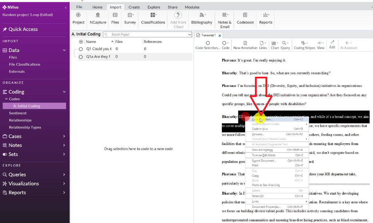This screenshot has height=223, width=373.
Task: Click the Files import icon in ribbon
Action: (x=115, y=19)
